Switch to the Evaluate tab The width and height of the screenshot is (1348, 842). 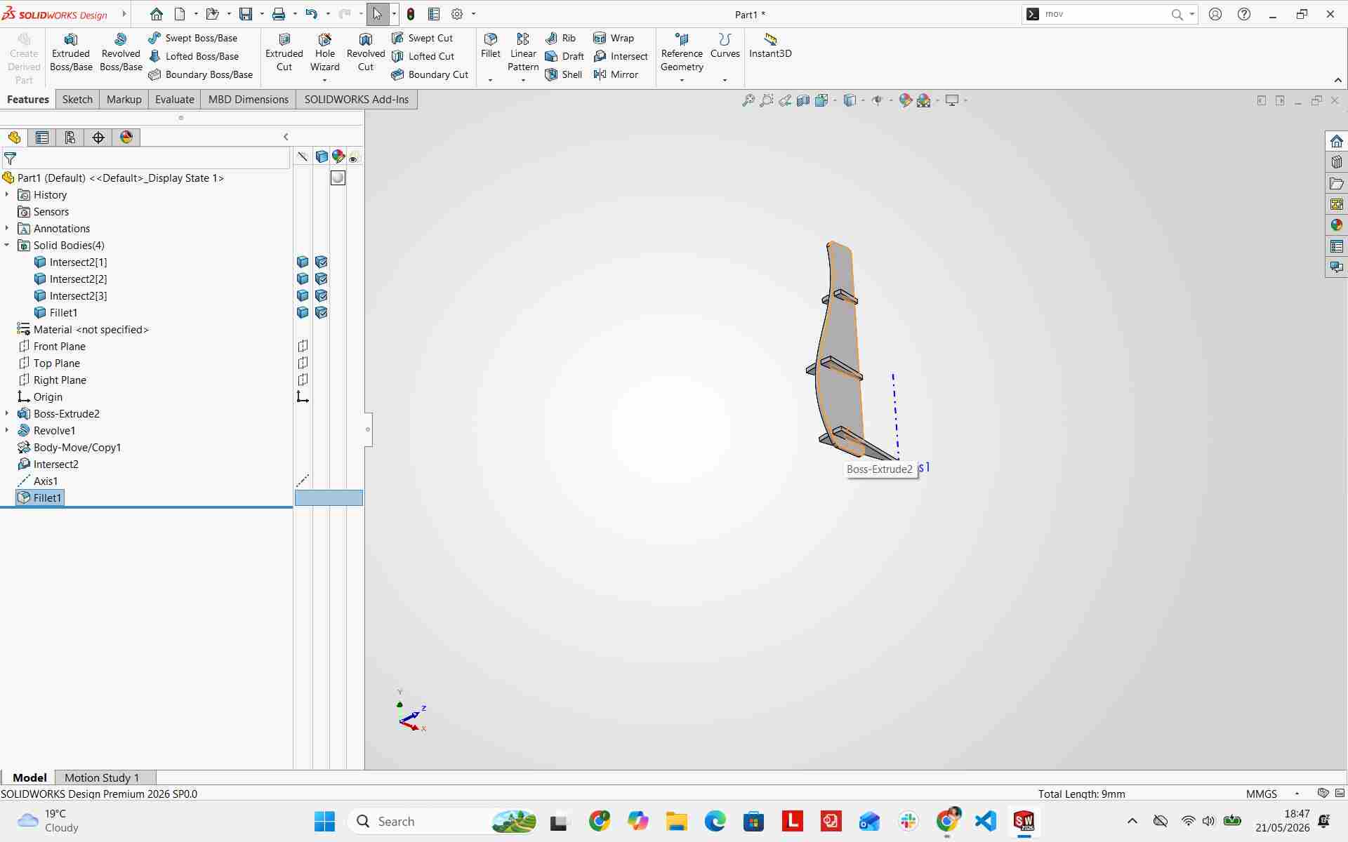(175, 100)
